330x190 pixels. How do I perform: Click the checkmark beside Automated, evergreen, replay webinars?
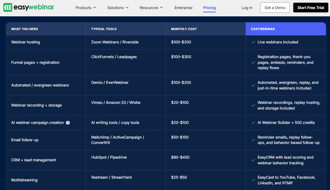click(x=253, y=85)
